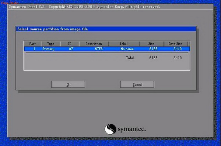Click the Data Size column header
The height and width of the screenshot is (146, 221).
[x=176, y=44]
